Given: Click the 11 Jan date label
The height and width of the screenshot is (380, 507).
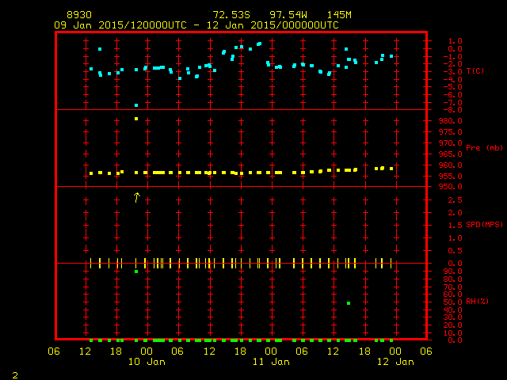Looking at the screenshot, I should coord(271,362).
